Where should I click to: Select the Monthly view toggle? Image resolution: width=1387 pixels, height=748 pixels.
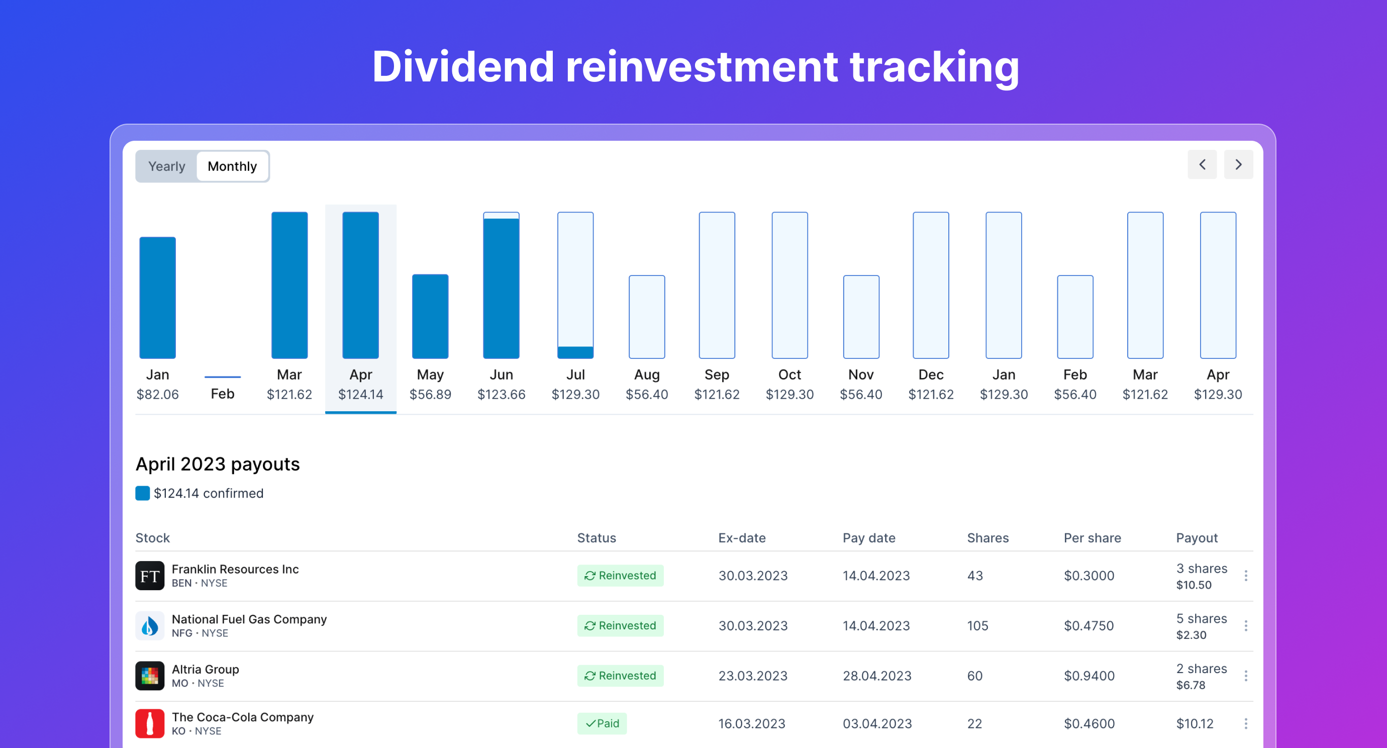click(x=232, y=166)
